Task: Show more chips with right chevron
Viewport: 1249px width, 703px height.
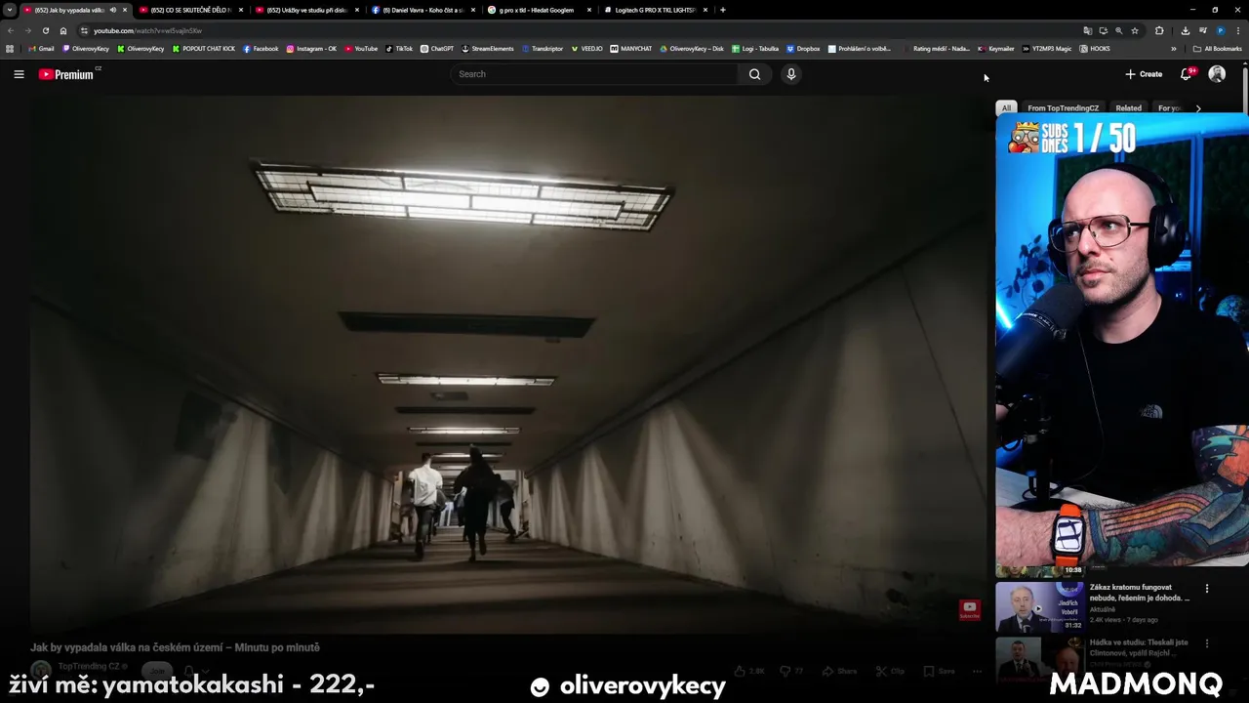Action: coord(1198,108)
